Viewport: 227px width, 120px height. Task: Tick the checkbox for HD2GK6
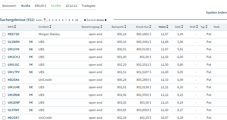coord(4,80)
